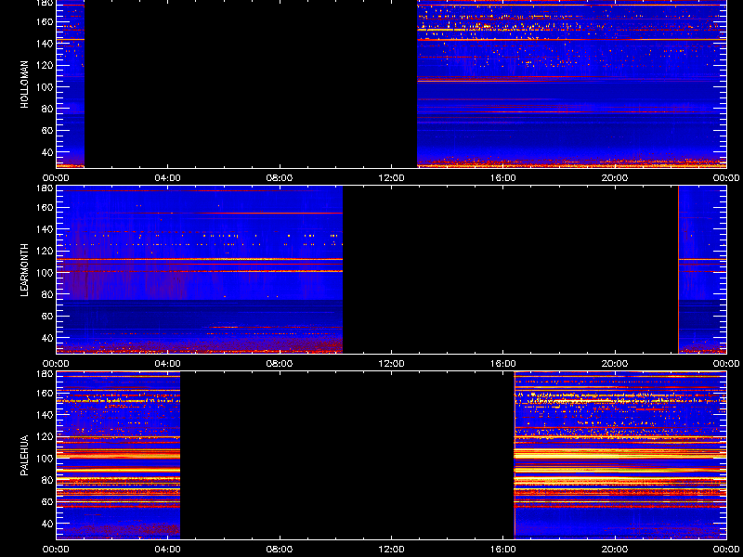
Task: Click the 16:00 time label under Learmonth plot
Action: pyautogui.click(x=503, y=364)
